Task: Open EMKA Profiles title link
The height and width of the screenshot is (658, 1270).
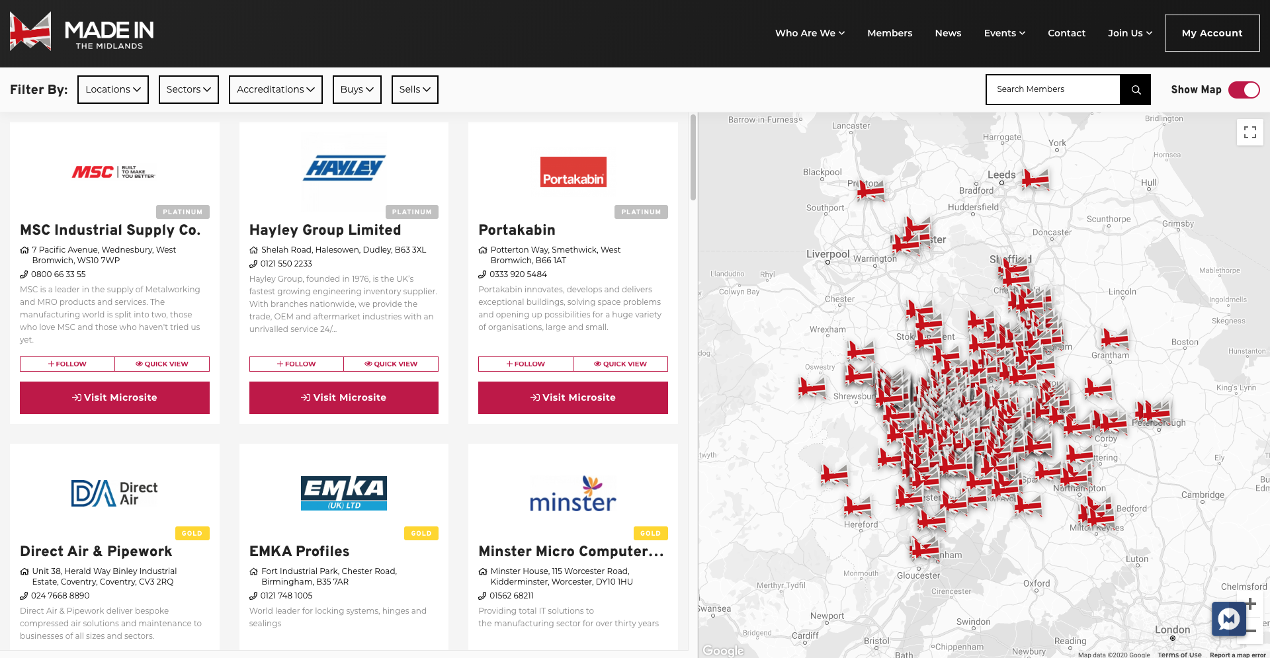Action: pos(299,552)
